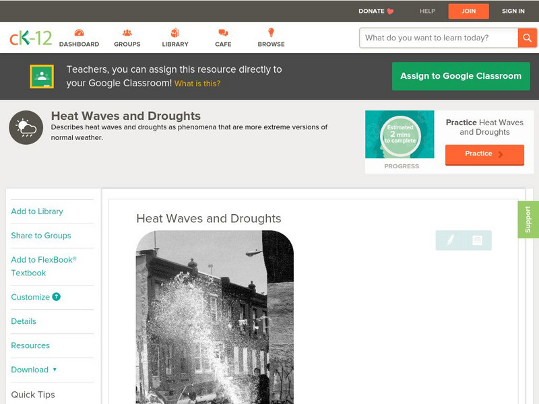Image resolution: width=539 pixels, height=404 pixels.
Task: Click Assign to Google Classroom
Action: (x=460, y=76)
